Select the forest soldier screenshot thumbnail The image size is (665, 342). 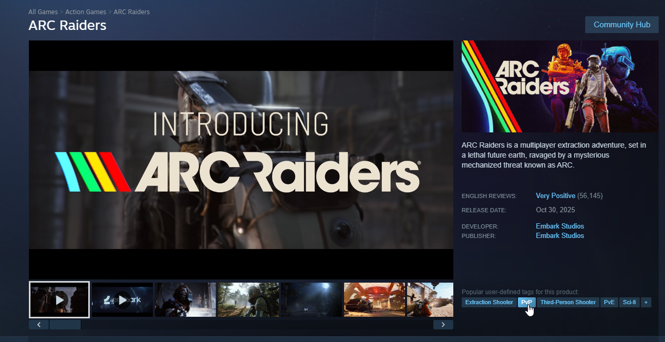(x=248, y=300)
